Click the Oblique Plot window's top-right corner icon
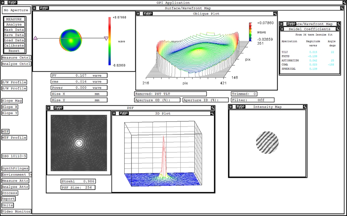The image size is (347, 216). click(274, 14)
